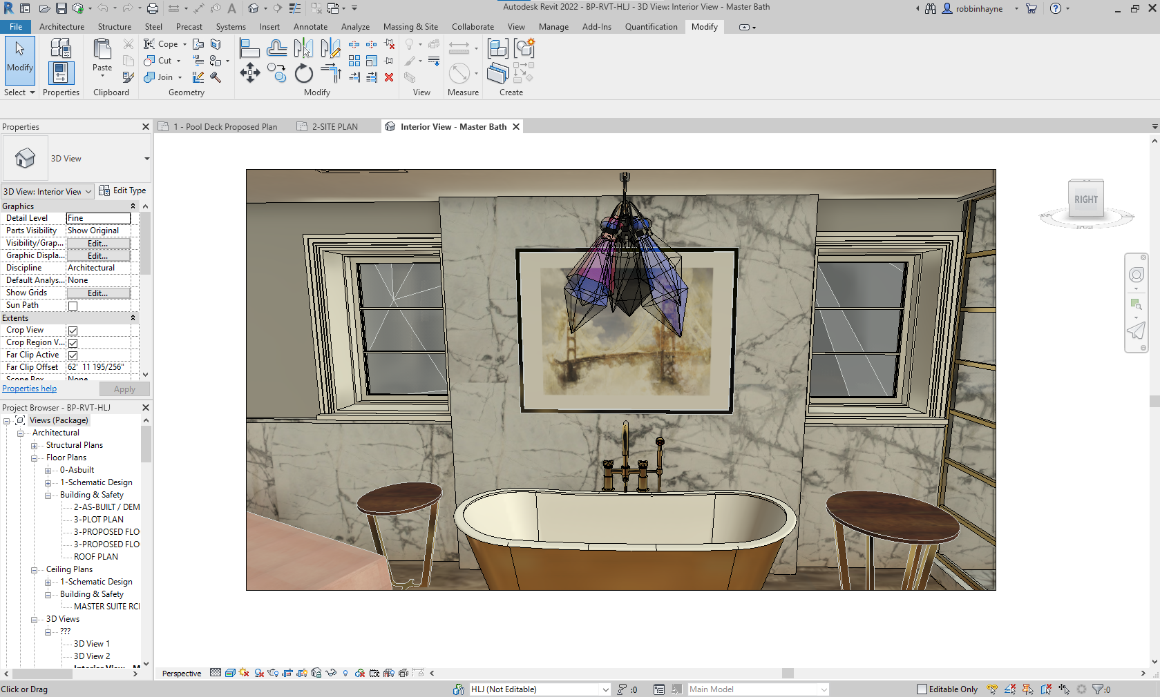This screenshot has height=697, width=1160.
Task: Select the Join geometry tool
Action: [158, 77]
